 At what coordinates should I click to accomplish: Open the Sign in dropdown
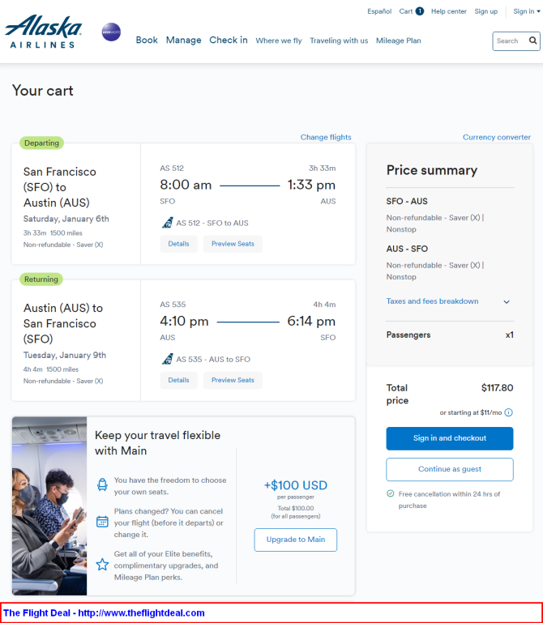click(x=526, y=11)
